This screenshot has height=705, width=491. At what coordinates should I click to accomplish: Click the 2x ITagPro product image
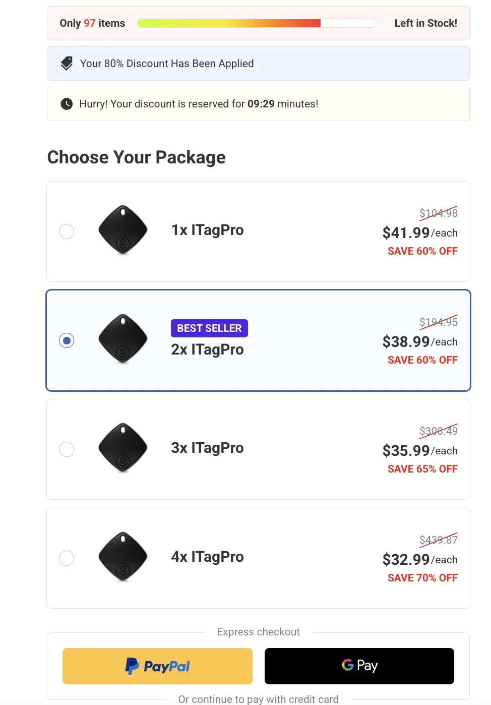[x=123, y=339]
